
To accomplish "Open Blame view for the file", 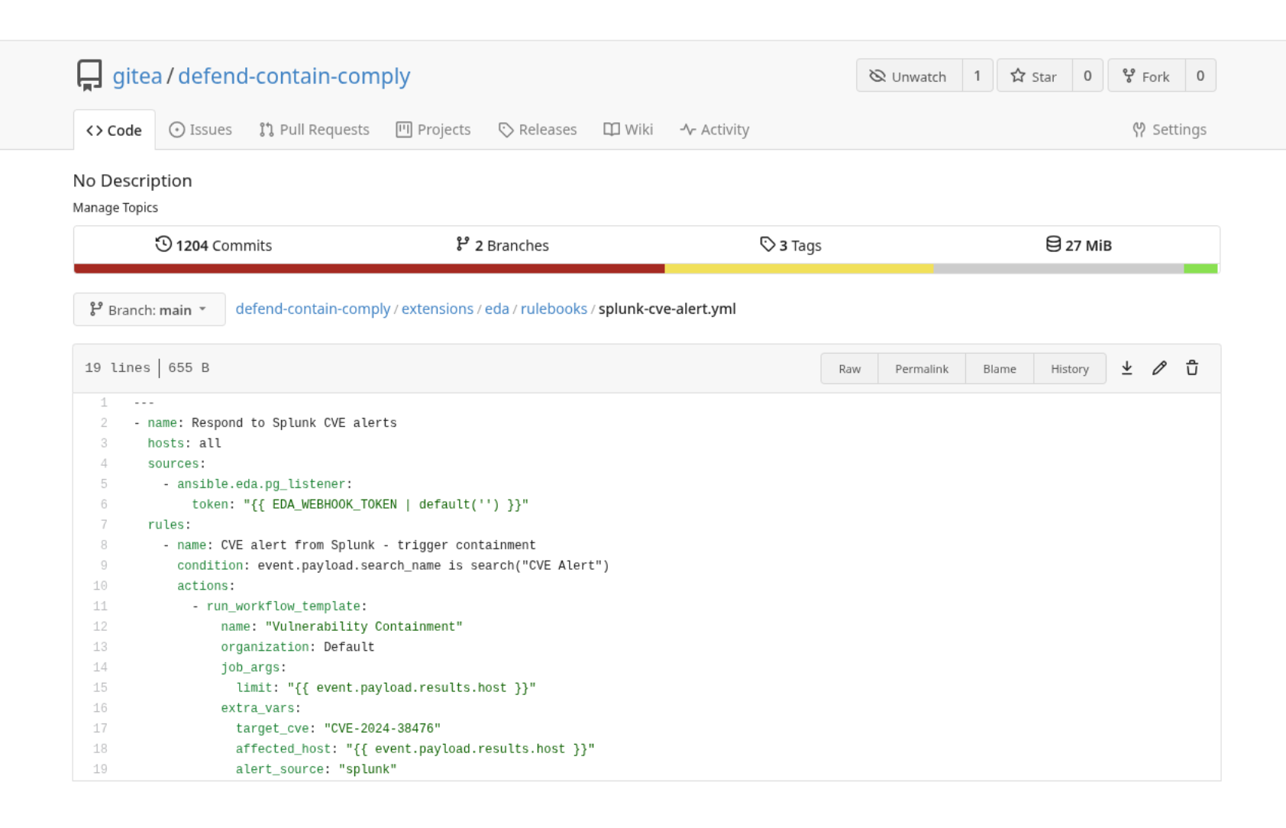I will pos(1000,369).
